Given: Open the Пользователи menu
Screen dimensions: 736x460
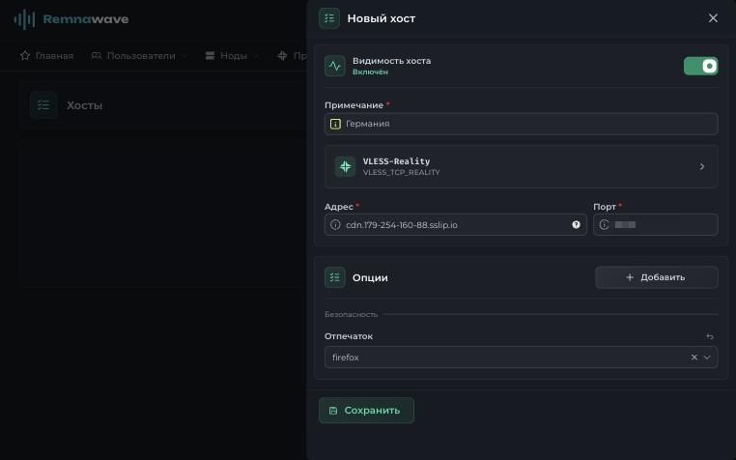Looking at the screenshot, I should (139, 56).
